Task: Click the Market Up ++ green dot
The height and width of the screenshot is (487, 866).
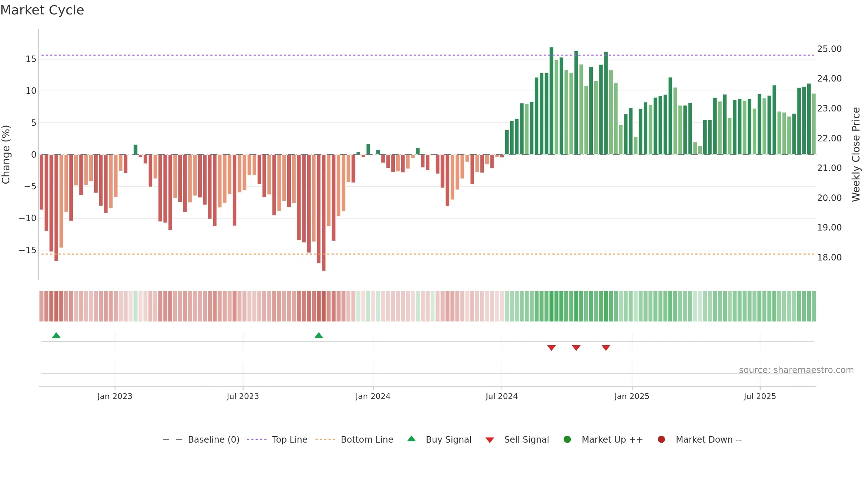Action: 567,439
